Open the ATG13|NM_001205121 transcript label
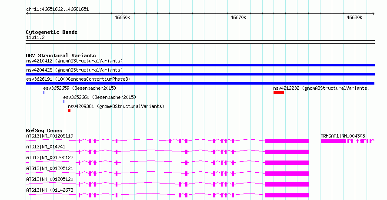The height and width of the screenshot is (200, 387). tap(50, 168)
